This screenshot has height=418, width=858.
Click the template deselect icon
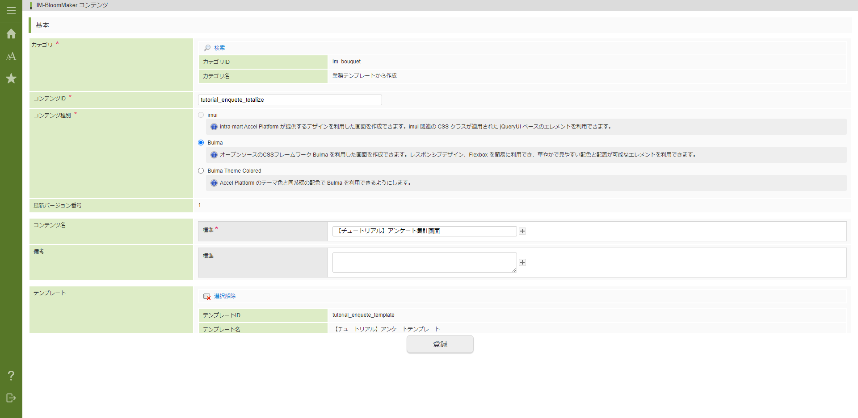click(207, 296)
